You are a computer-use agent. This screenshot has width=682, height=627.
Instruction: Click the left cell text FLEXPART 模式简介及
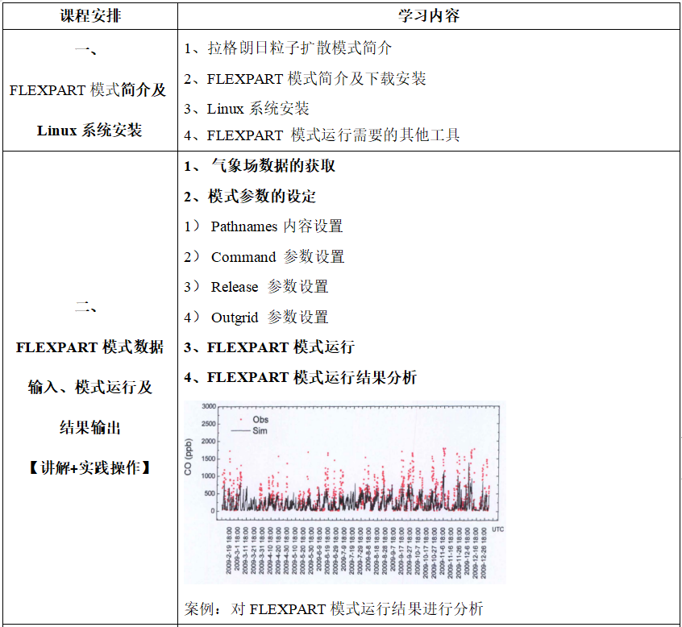88,90
